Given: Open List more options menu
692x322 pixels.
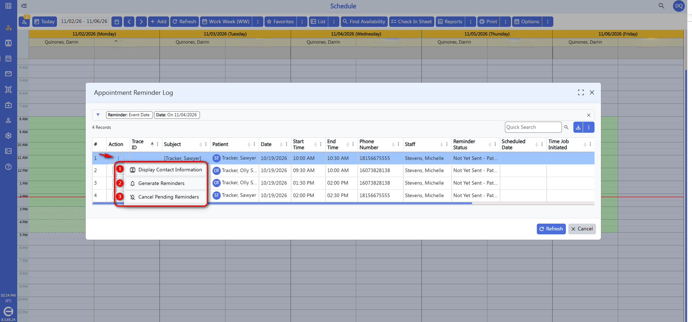Looking at the screenshot, I should 334,22.
